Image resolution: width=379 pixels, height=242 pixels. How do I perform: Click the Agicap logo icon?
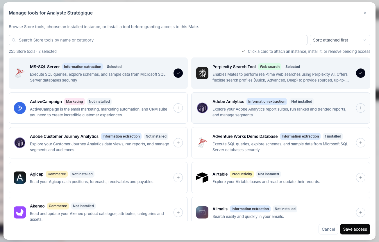tap(20, 178)
